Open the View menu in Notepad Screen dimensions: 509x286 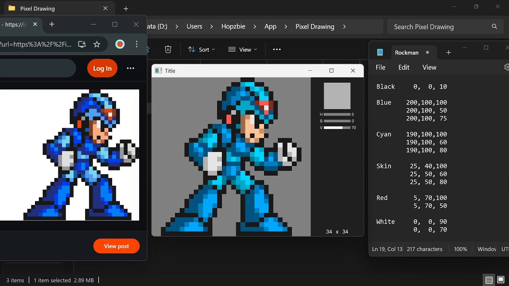[429, 68]
